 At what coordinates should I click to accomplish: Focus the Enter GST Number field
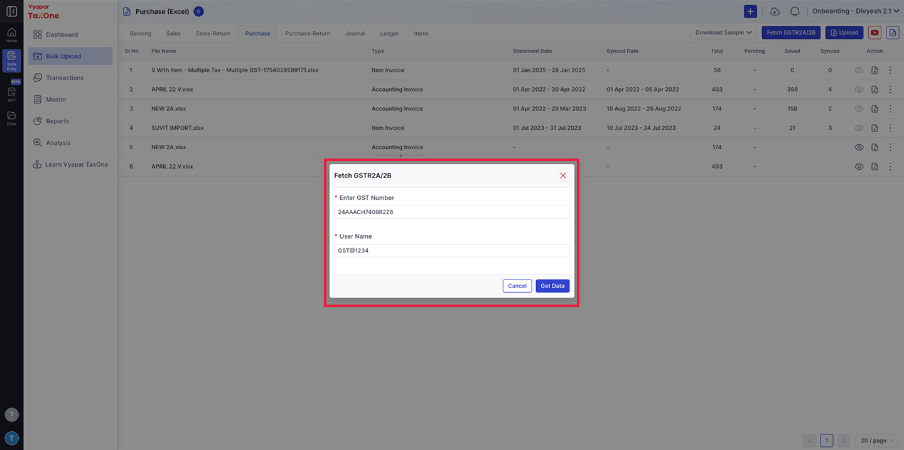[452, 212]
